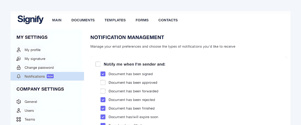Check 'Document has been forwarded' box
Screen dimensions: 301x125
coord(103,91)
